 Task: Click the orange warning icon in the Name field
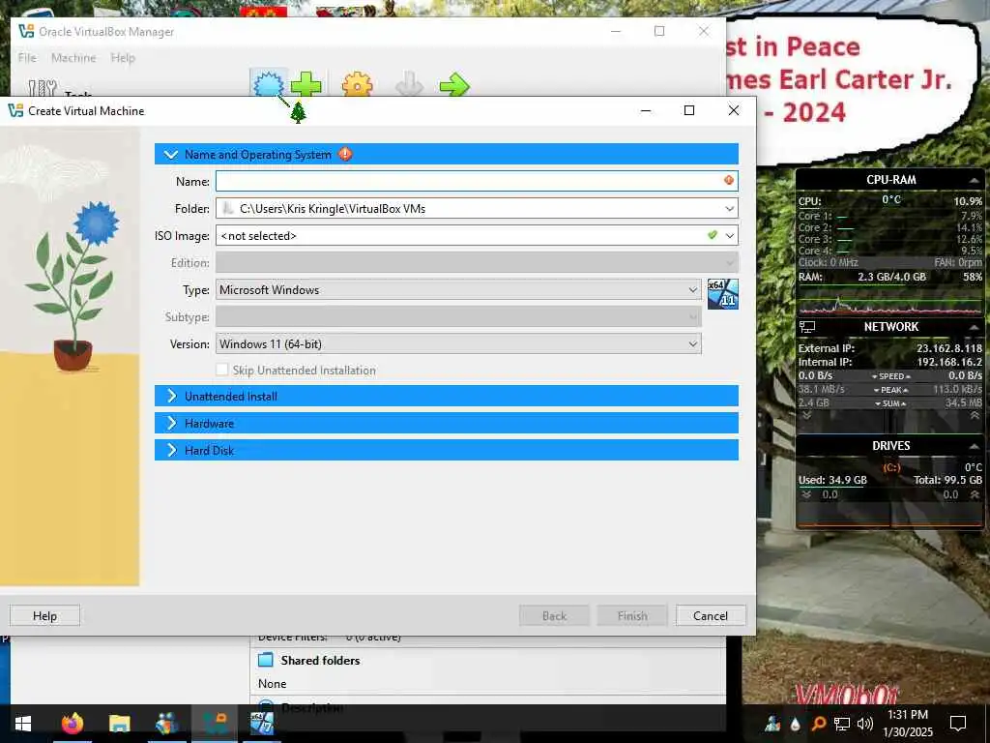[x=729, y=181]
